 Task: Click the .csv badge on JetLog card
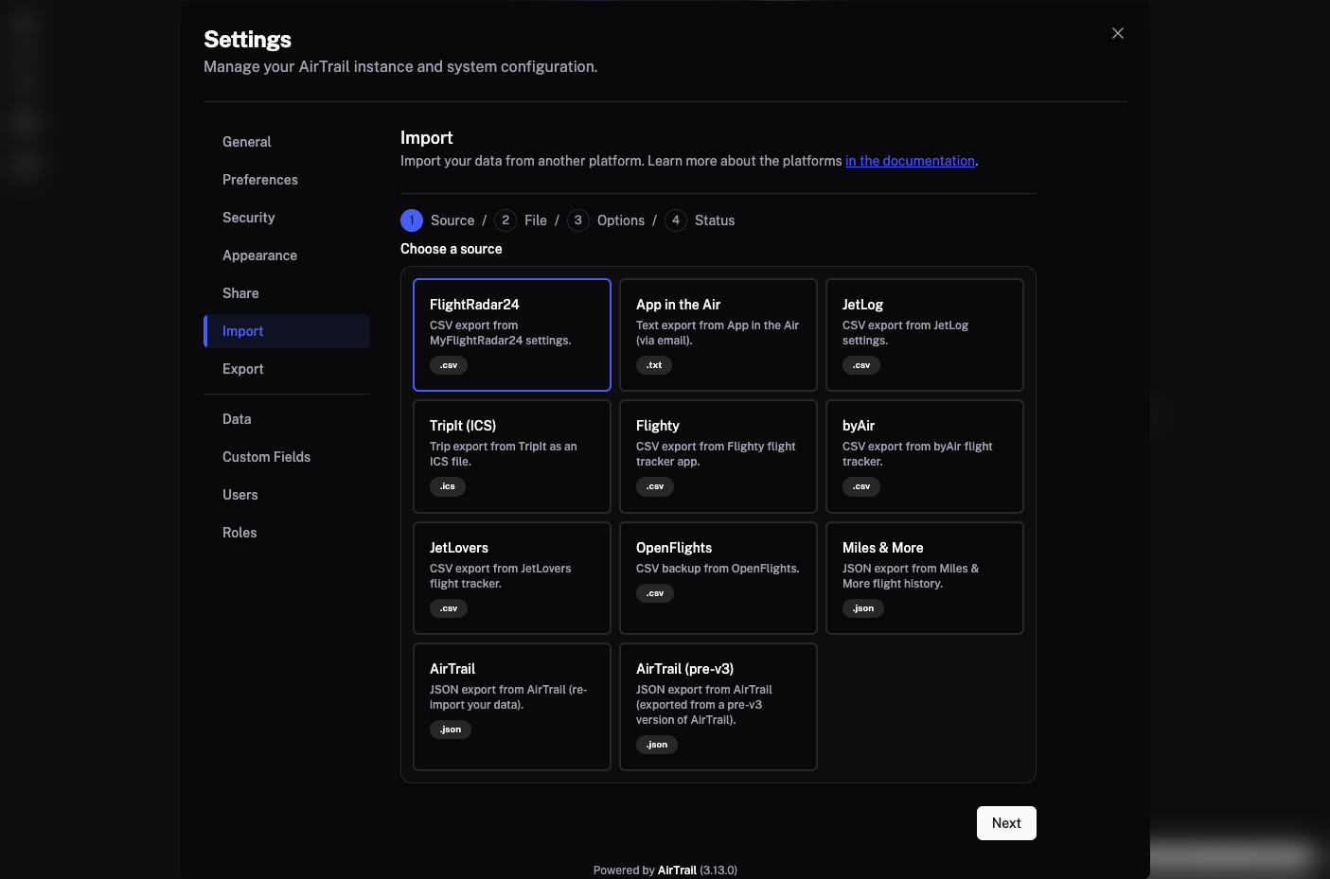coord(861,365)
